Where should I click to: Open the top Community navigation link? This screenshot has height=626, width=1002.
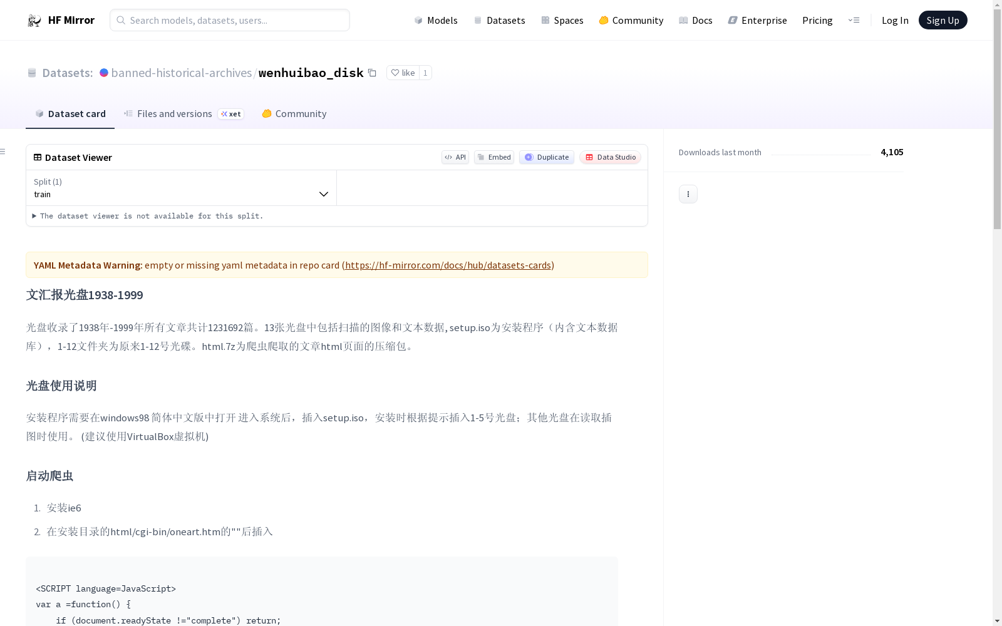[x=631, y=20]
